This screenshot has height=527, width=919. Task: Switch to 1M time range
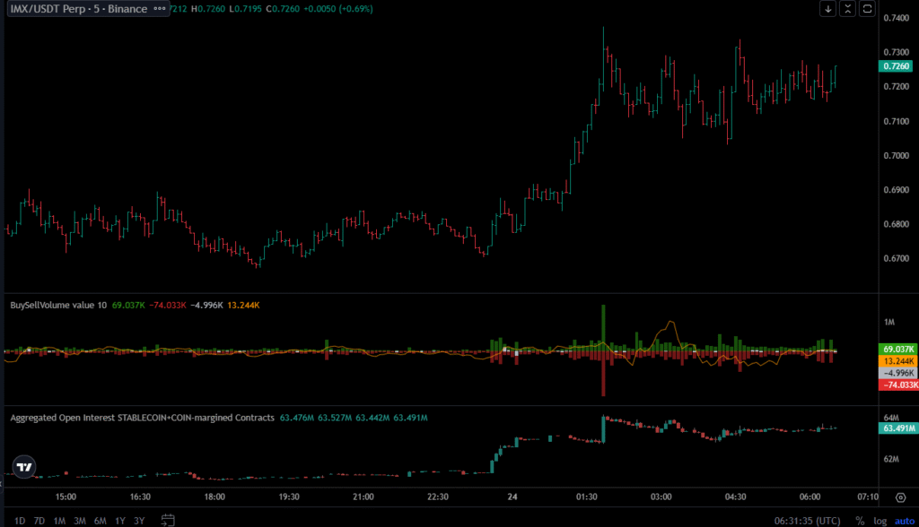pos(59,520)
